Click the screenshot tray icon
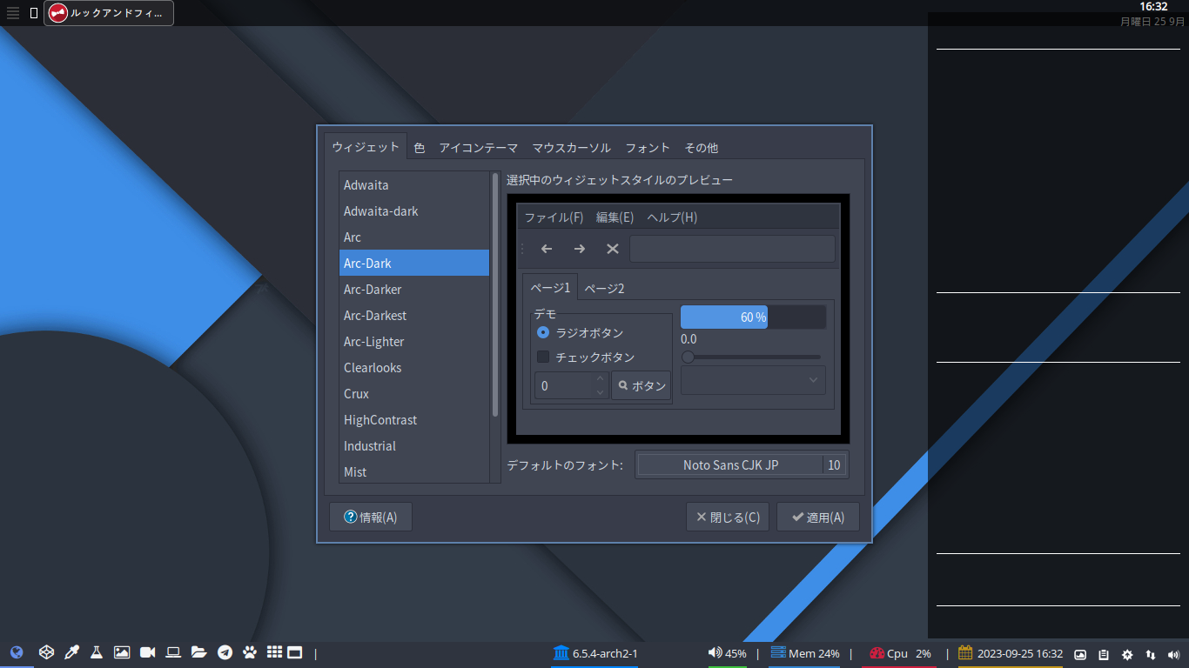The image size is (1189, 668). (1080, 654)
